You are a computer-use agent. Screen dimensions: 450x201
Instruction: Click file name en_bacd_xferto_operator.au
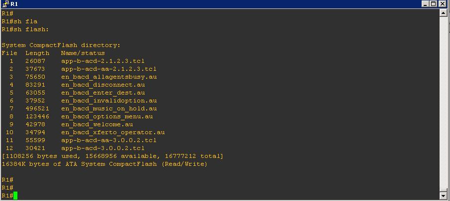click(113, 132)
